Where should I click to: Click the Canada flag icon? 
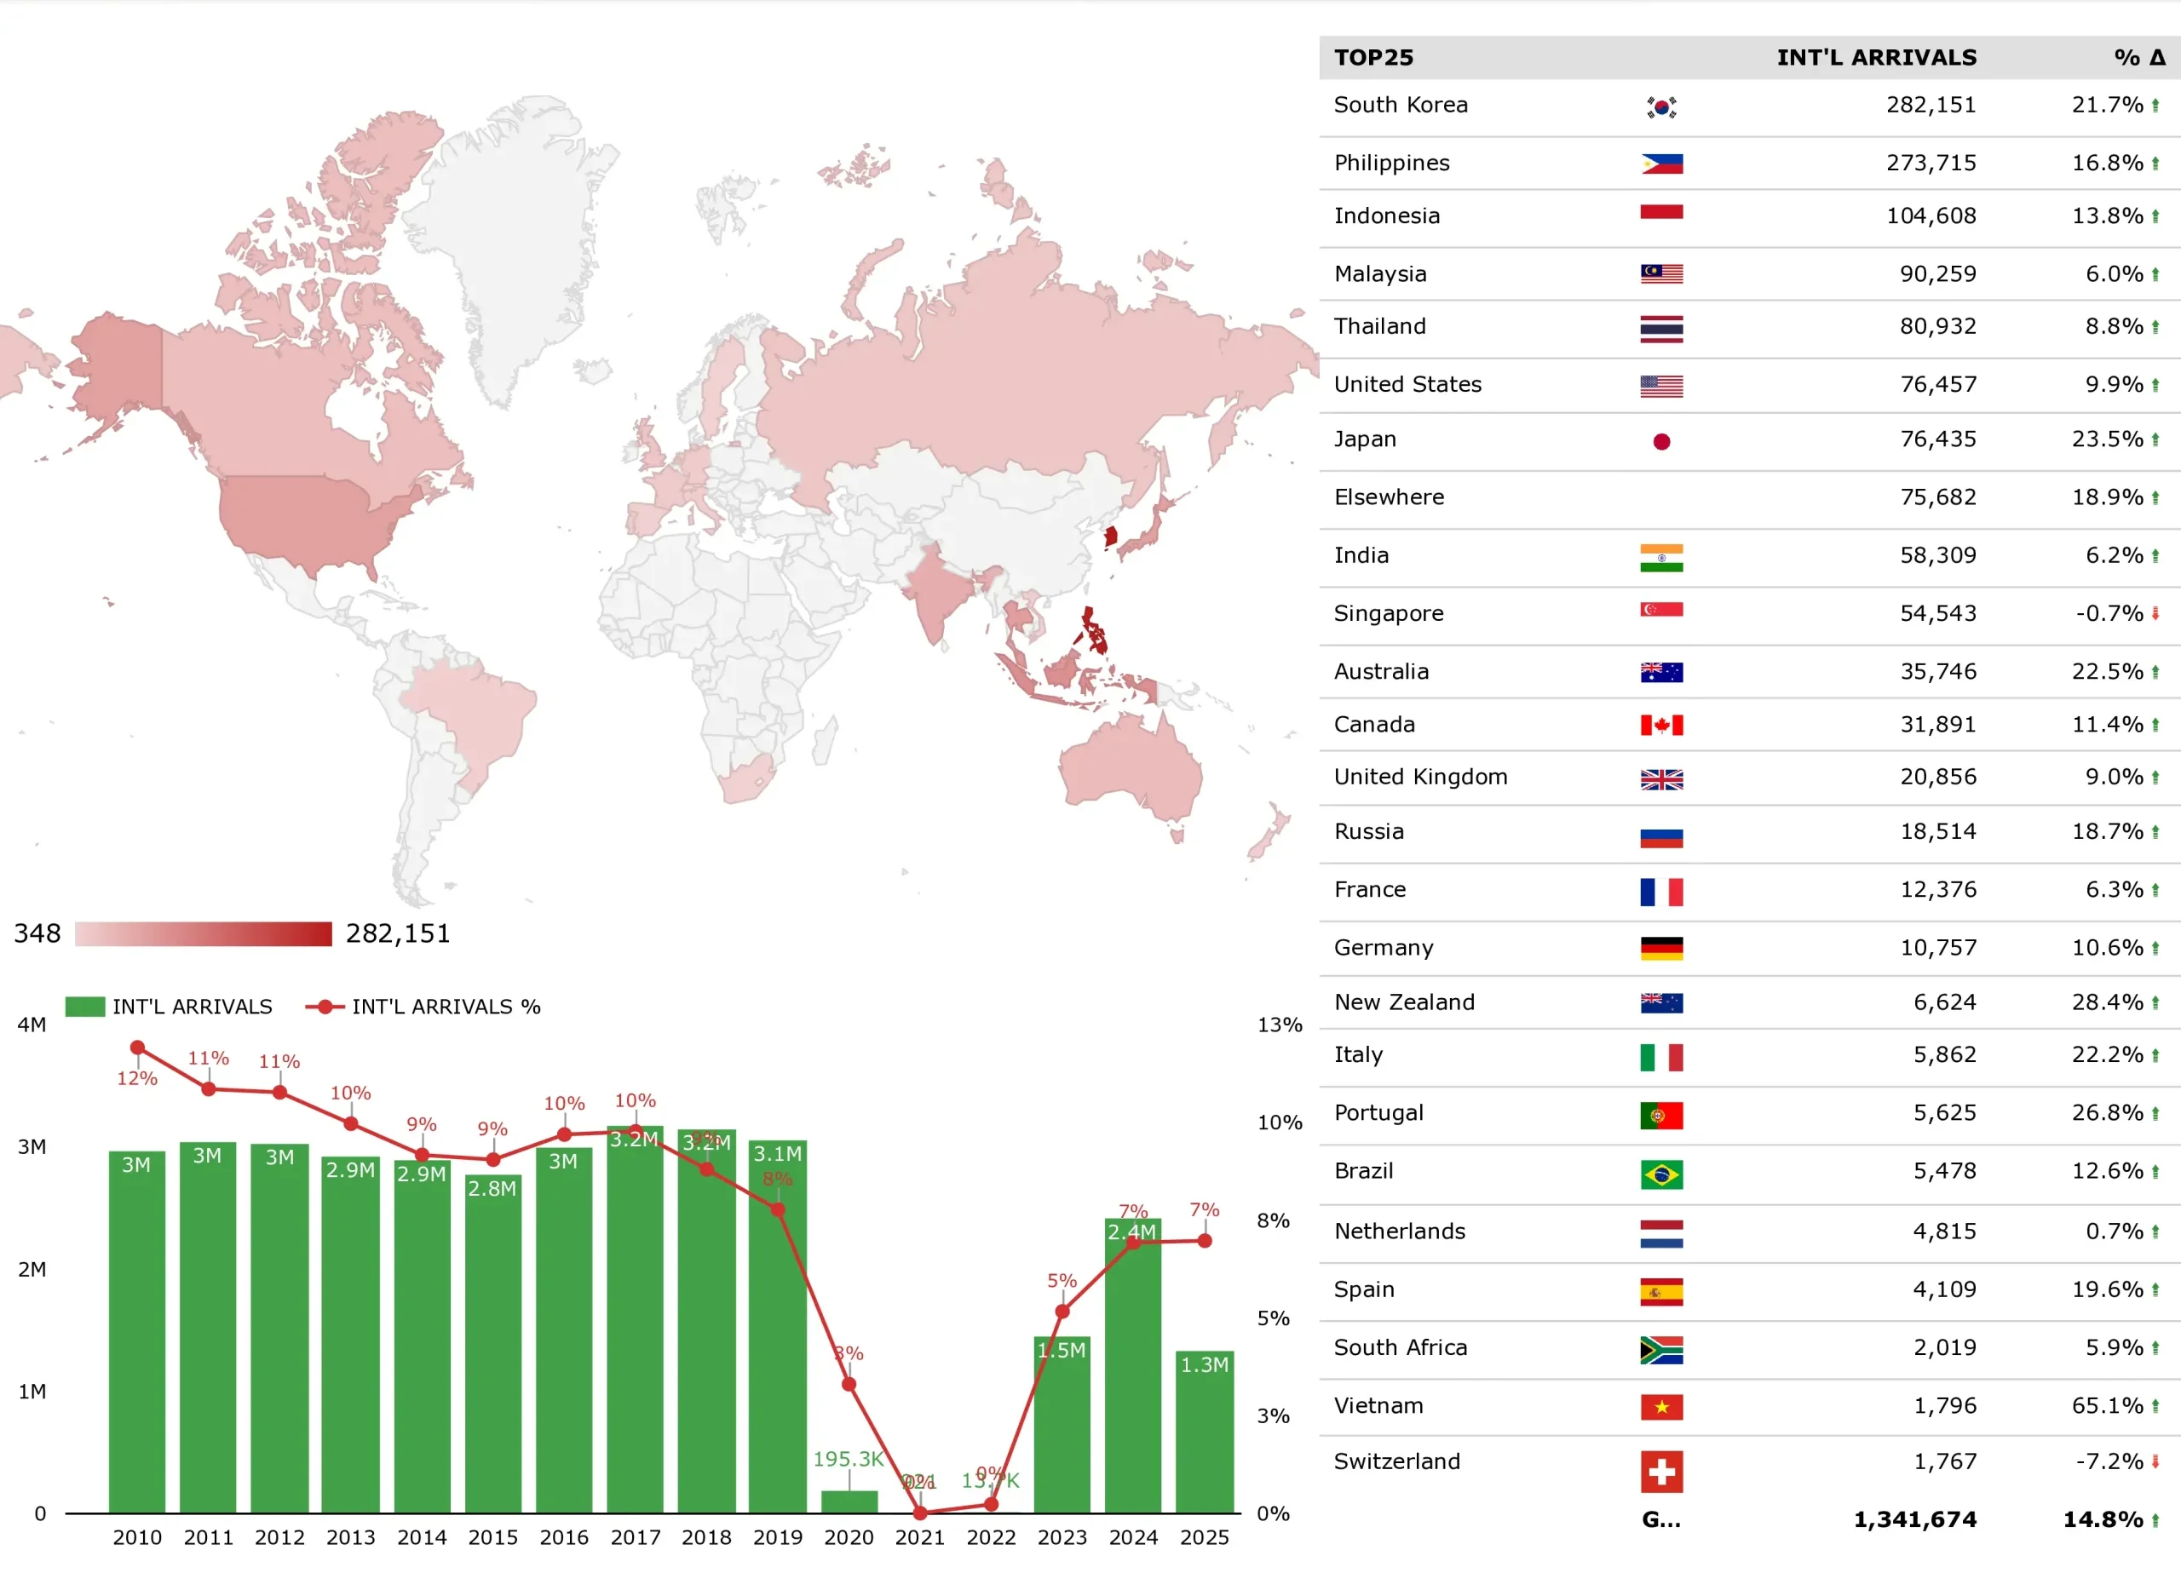1660,725
